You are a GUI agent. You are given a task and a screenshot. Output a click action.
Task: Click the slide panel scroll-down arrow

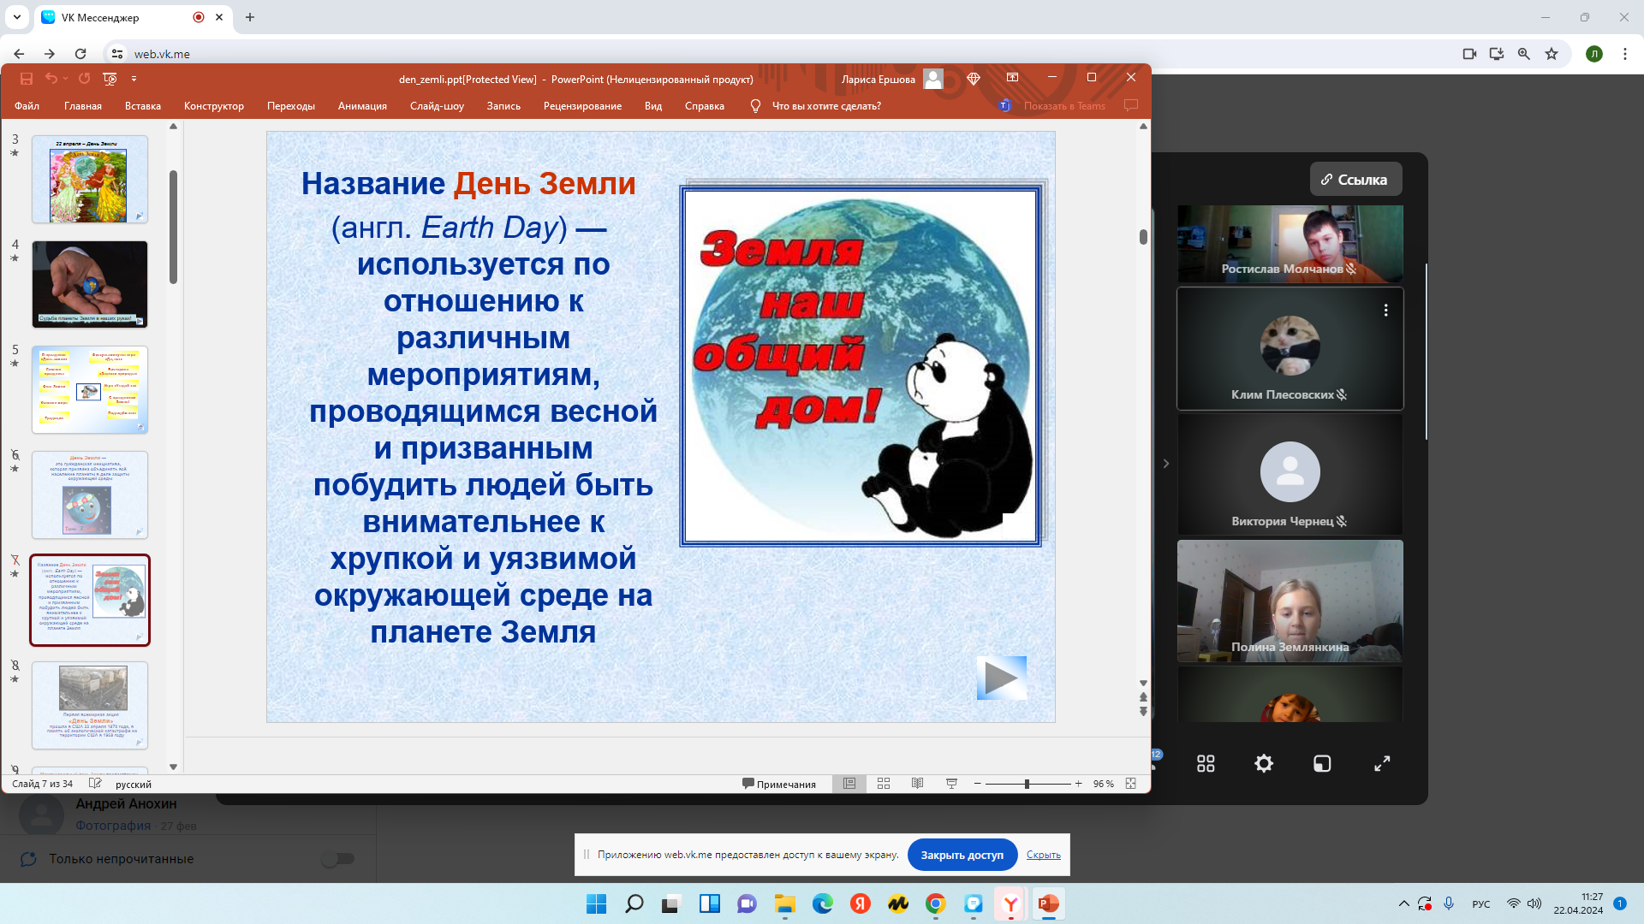[x=173, y=767]
